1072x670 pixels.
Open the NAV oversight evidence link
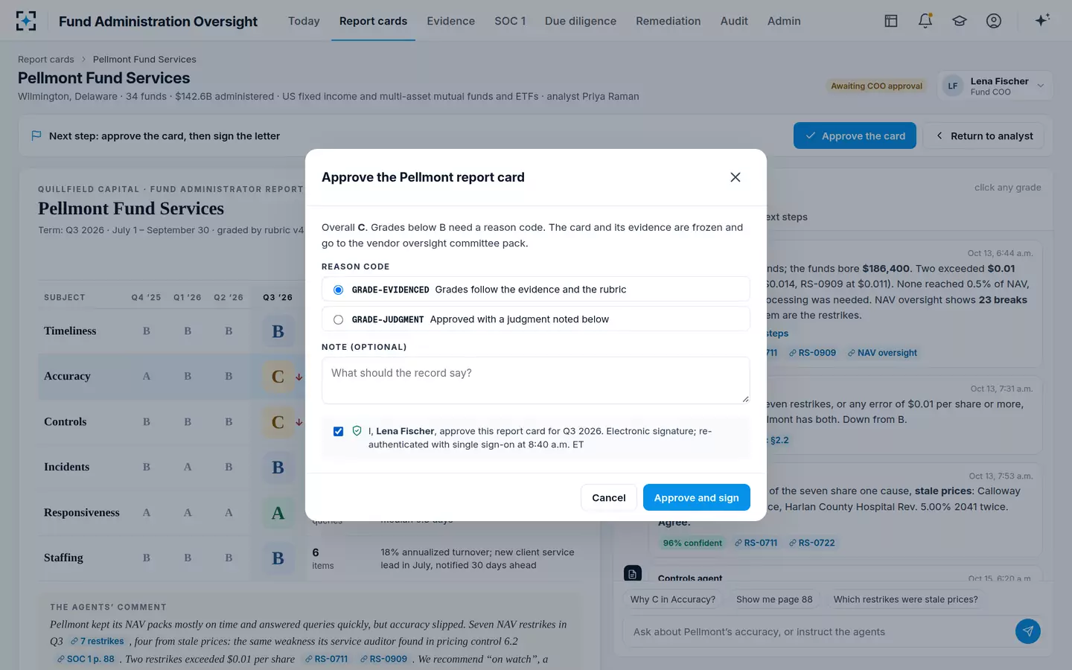[x=882, y=353]
